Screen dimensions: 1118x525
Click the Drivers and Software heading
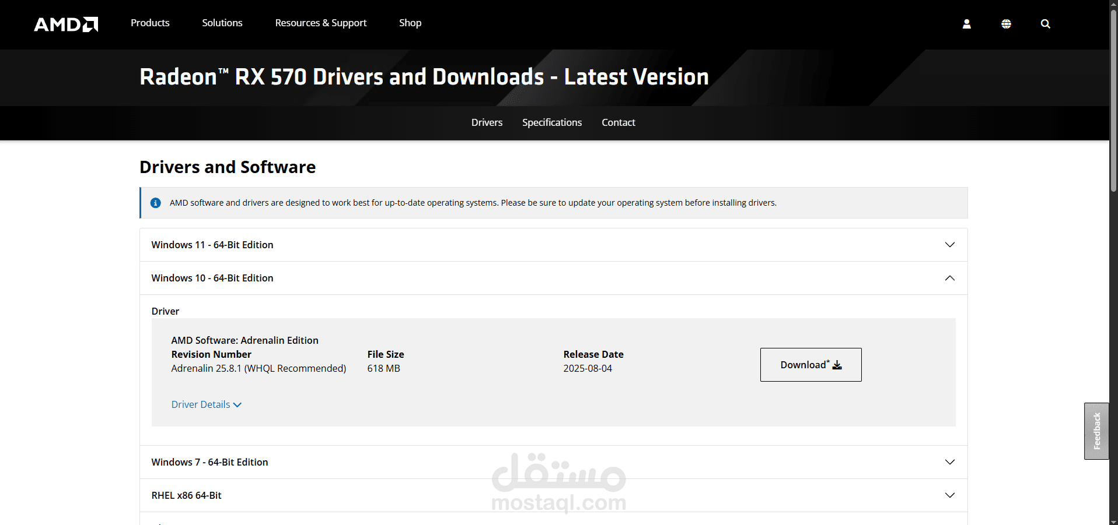(228, 167)
